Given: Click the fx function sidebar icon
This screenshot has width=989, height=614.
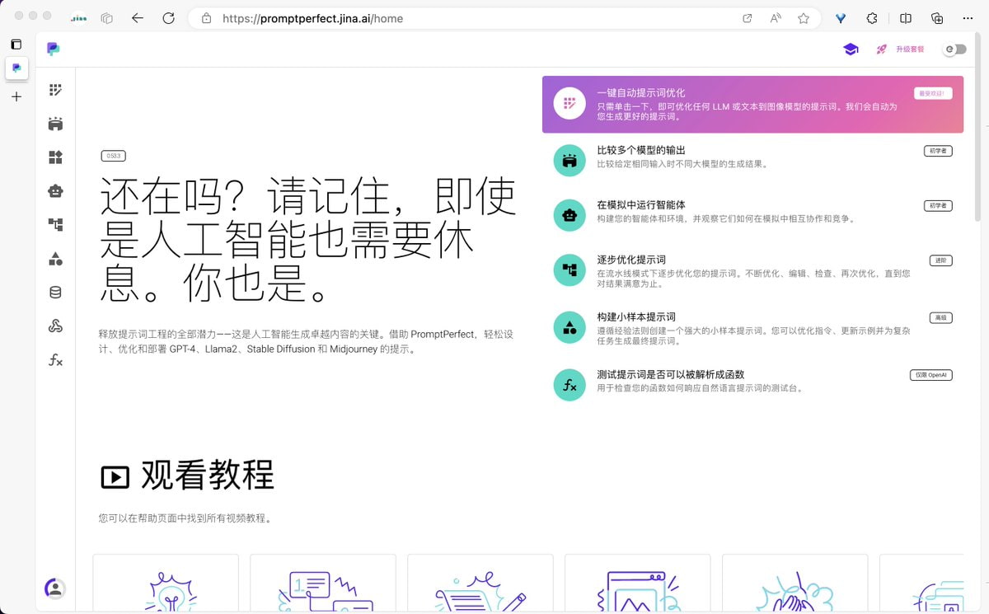Looking at the screenshot, I should (x=55, y=360).
